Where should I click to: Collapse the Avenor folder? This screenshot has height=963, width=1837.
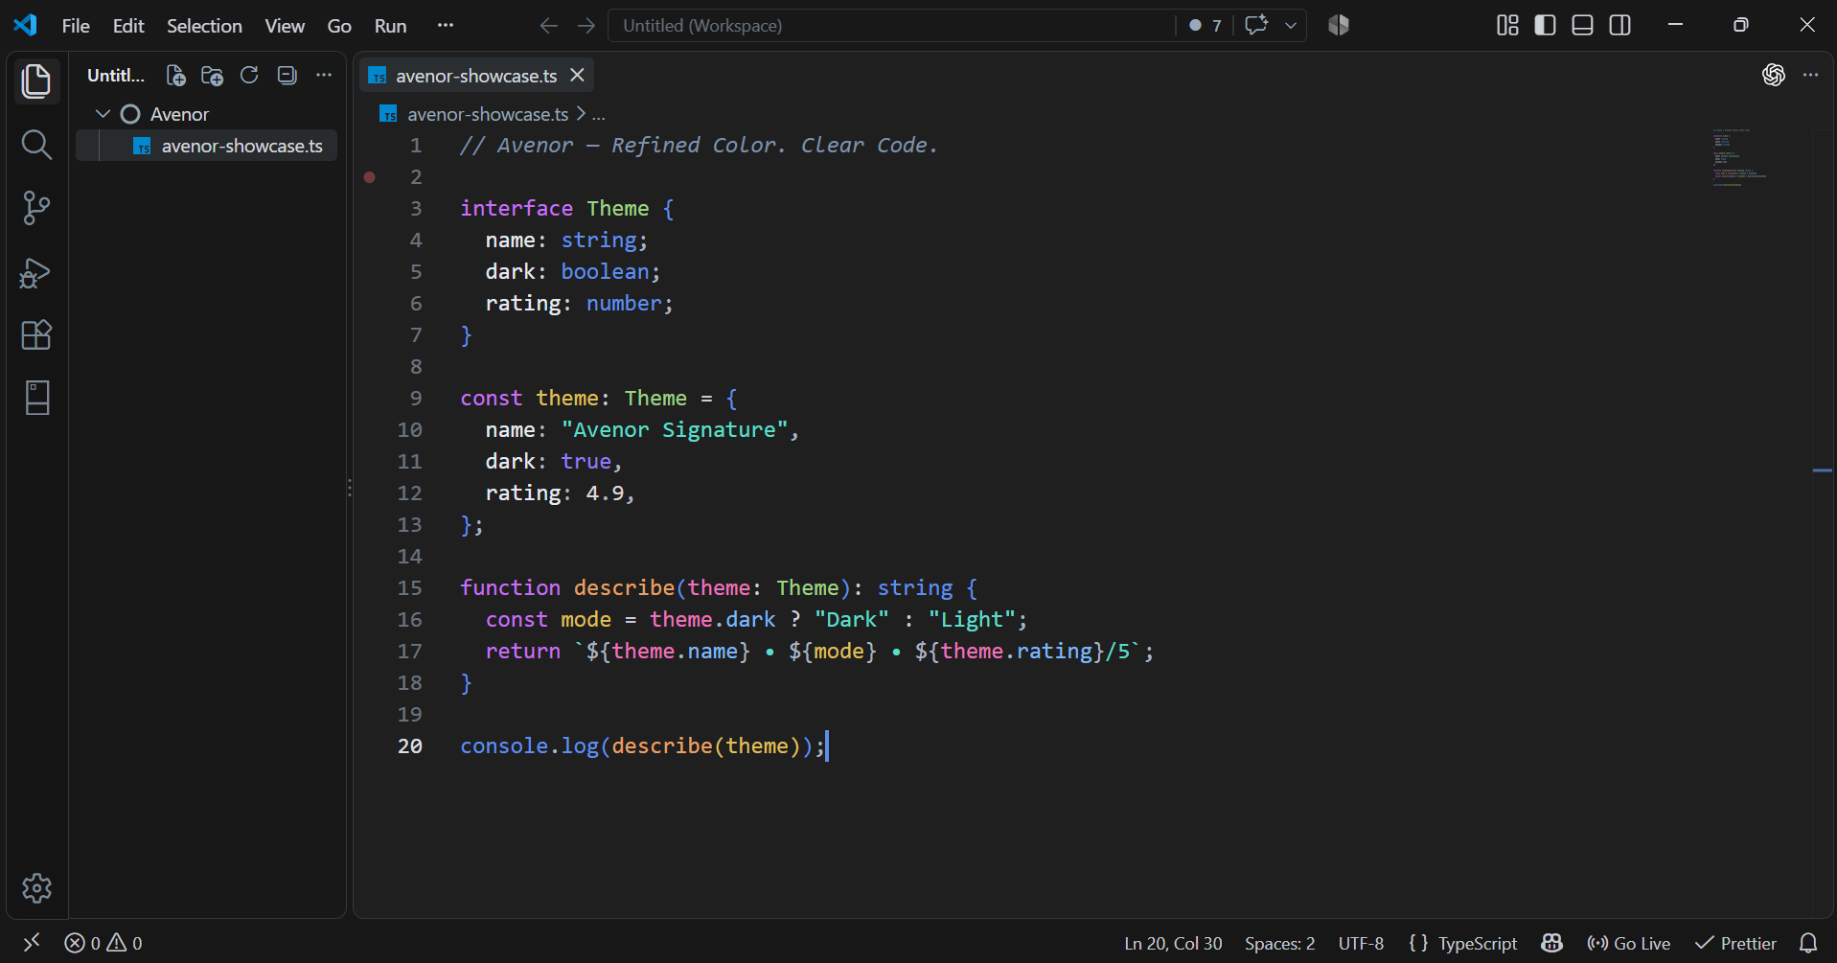103,114
